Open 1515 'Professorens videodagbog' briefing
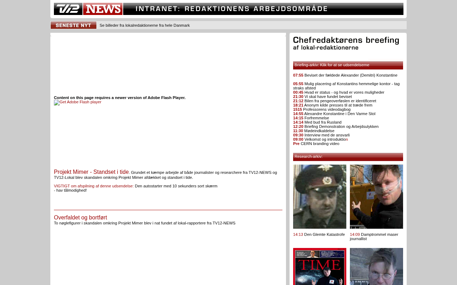This screenshot has height=285, width=457. (322, 109)
